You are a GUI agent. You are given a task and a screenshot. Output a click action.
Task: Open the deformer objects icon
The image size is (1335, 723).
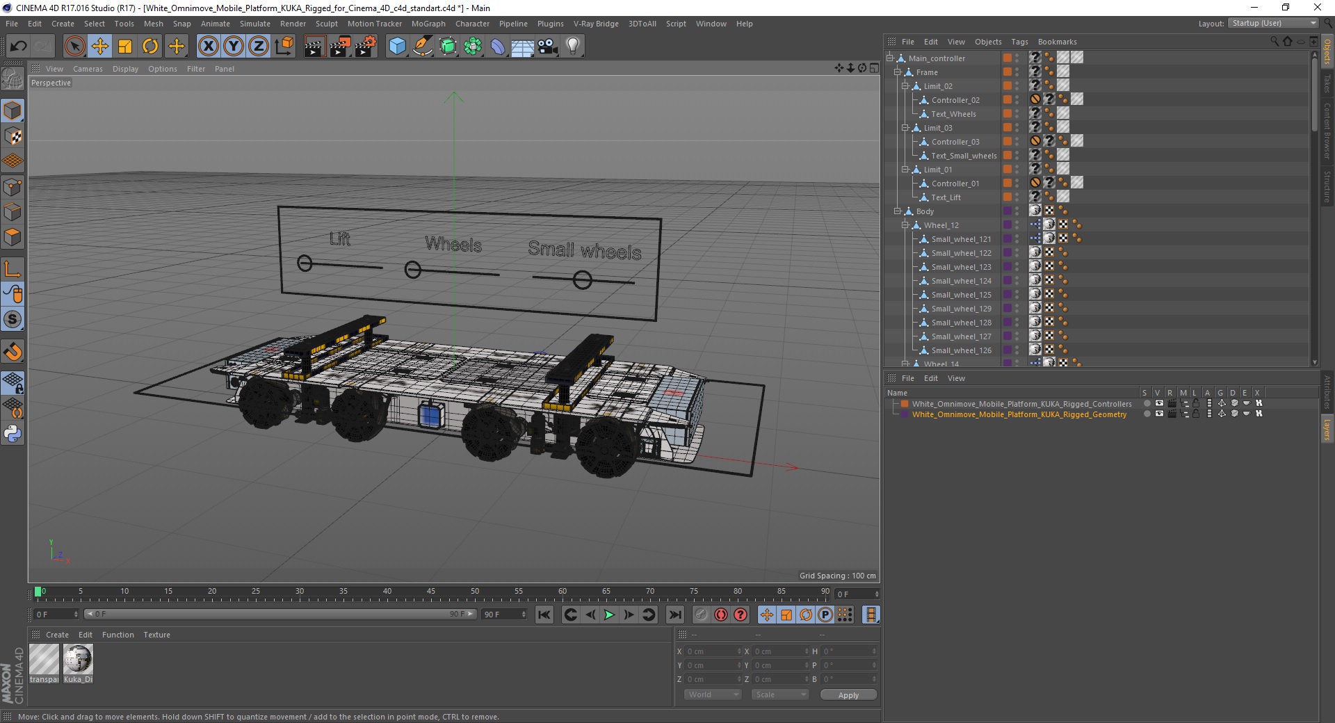tap(498, 47)
